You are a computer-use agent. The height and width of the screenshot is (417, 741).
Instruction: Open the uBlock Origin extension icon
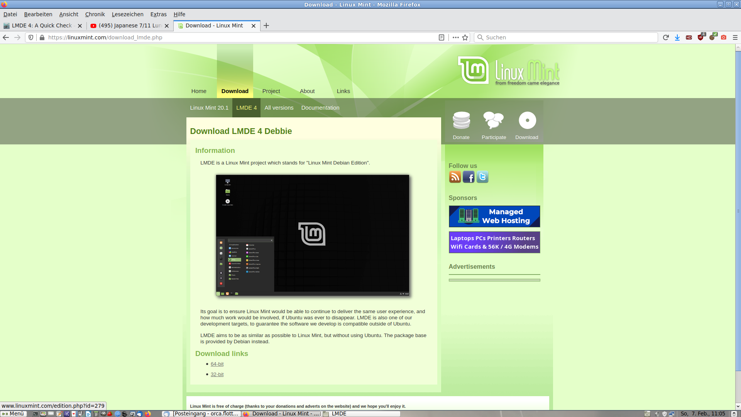(x=701, y=37)
